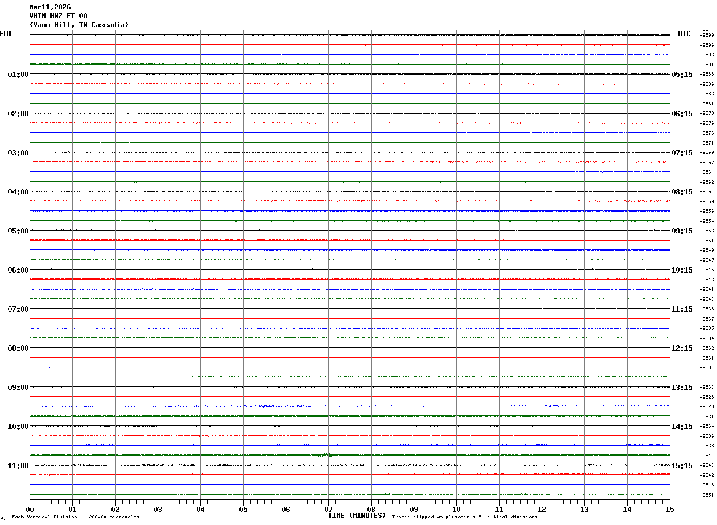The height and width of the screenshot is (525, 717).
Task: Click the 15:15 UTC time label
Action: point(682,466)
